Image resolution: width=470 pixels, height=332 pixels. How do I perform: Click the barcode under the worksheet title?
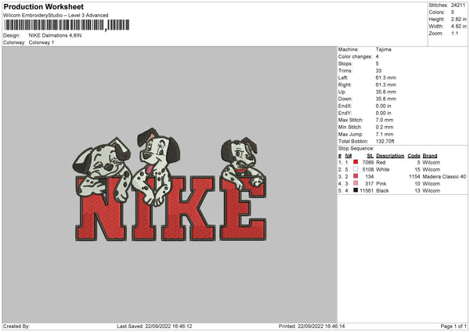click(x=67, y=25)
